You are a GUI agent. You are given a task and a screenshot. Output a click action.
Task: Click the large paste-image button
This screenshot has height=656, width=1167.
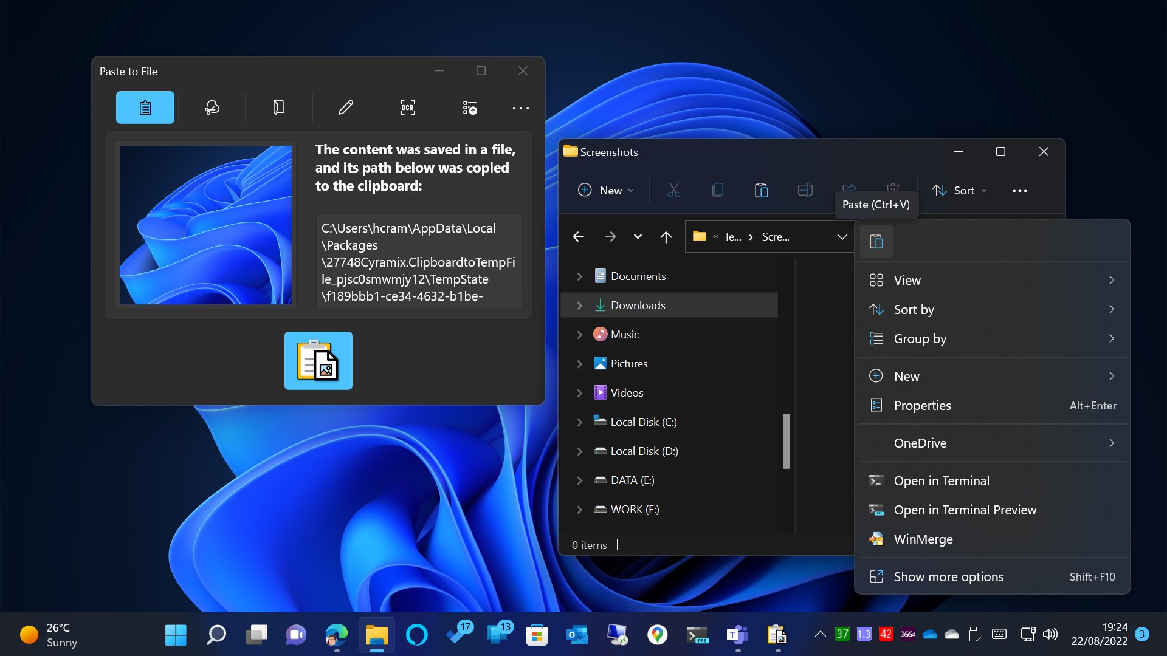coord(318,360)
